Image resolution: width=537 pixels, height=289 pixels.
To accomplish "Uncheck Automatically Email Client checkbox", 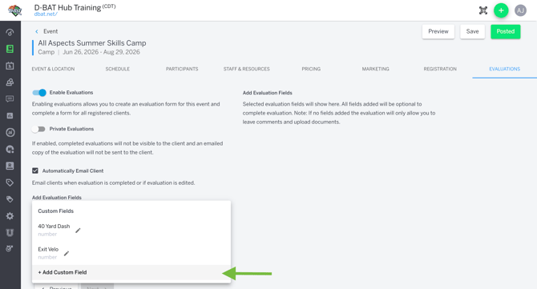I will pyautogui.click(x=35, y=171).
